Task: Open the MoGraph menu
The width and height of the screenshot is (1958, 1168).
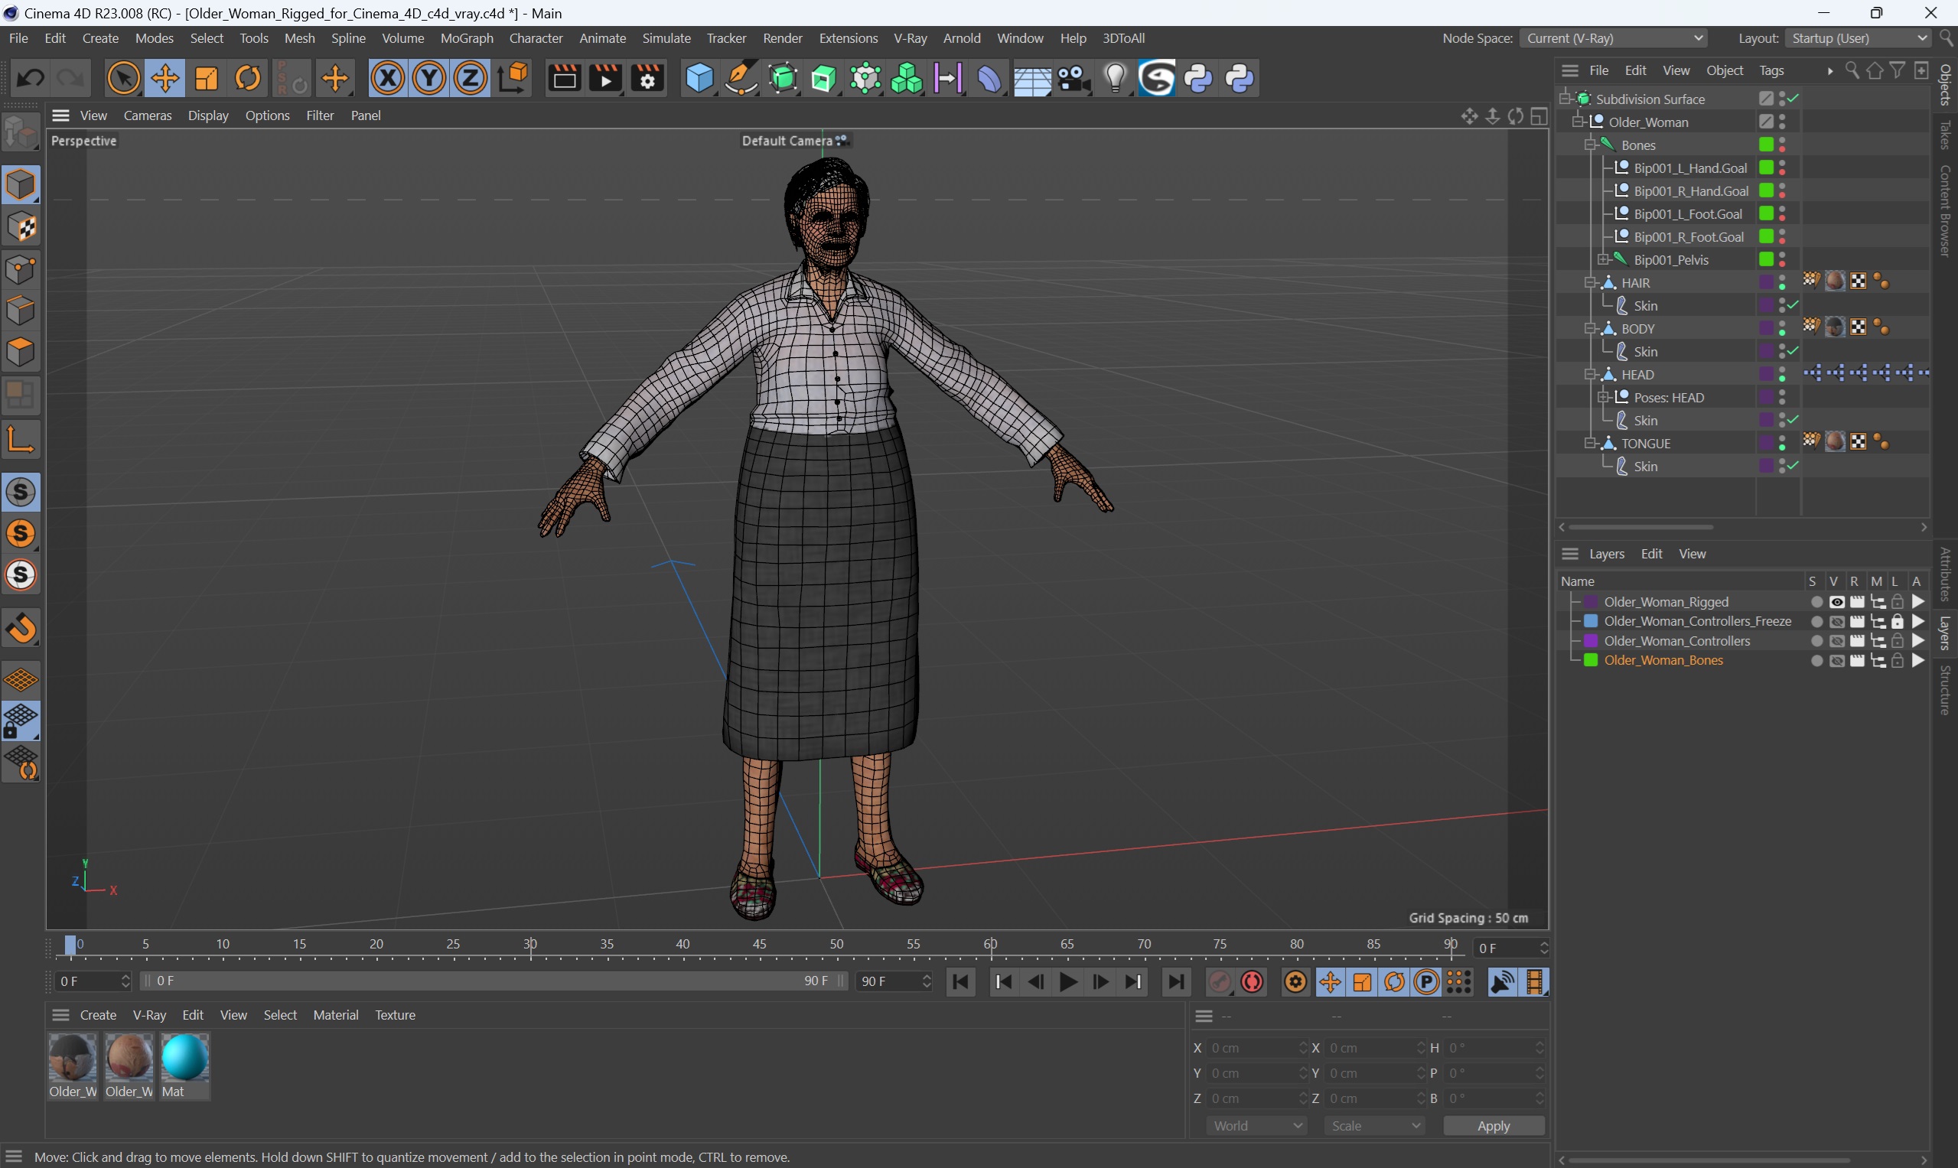Action: click(467, 37)
